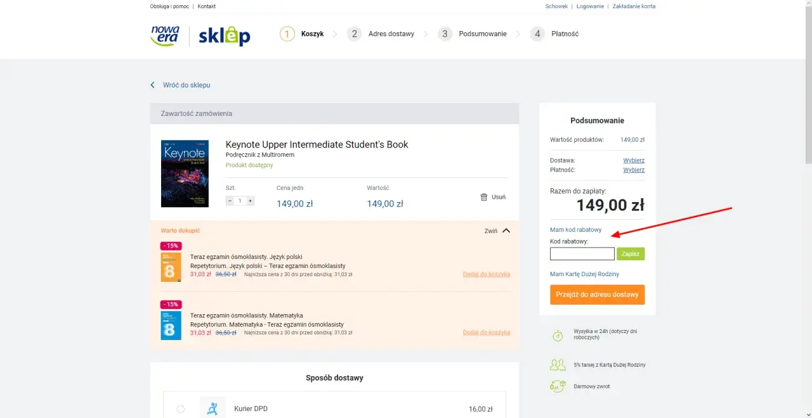
Task: Decrease quantity with the minus button
Action: point(230,201)
